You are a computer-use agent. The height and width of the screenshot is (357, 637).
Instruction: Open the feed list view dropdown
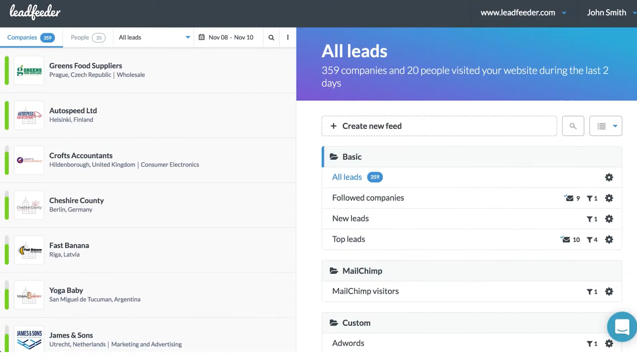pos(606,126)
